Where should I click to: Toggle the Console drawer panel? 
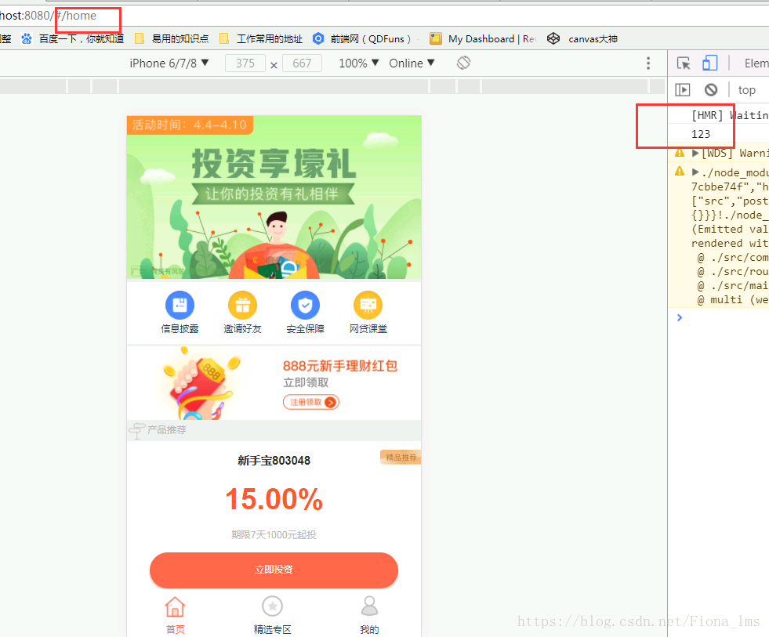point(683,89)
